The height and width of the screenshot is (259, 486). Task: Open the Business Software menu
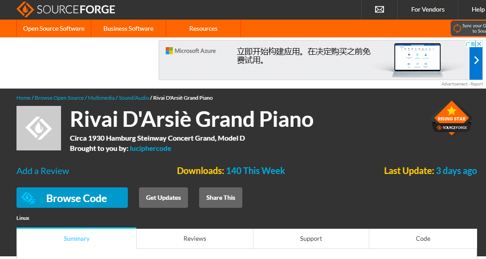click(128, 28)
